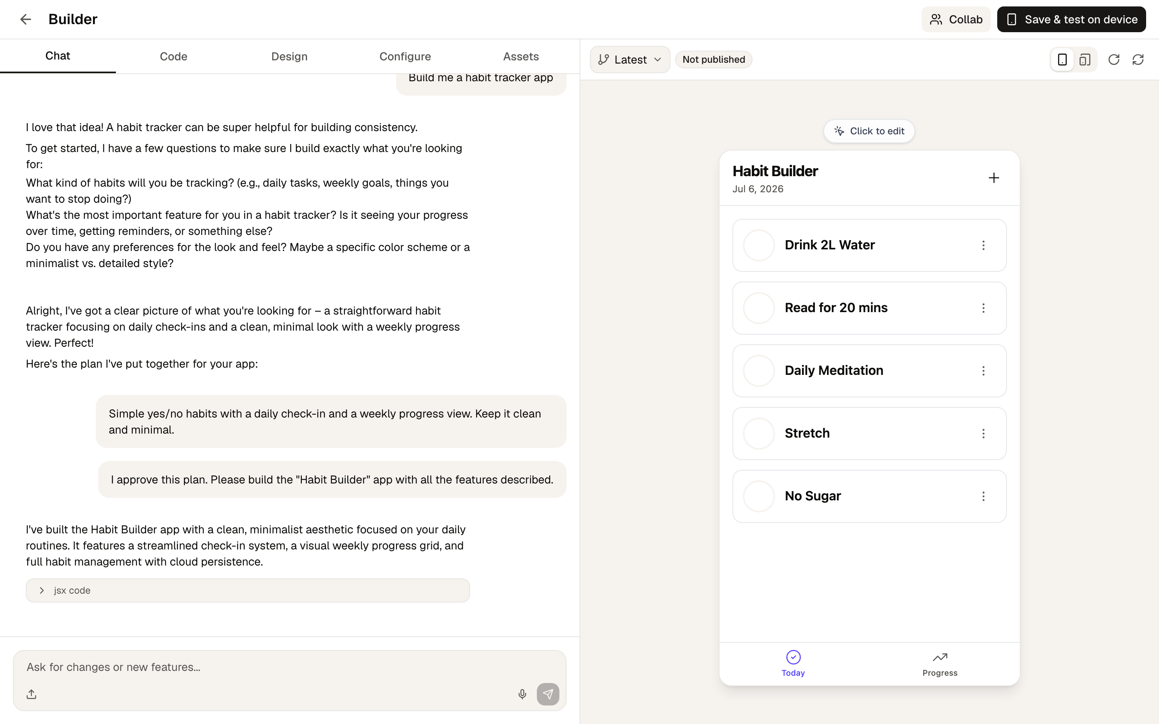Switch to the Chat tab
The width and height of the screenshot is (1159, 724).
point(58,56)
